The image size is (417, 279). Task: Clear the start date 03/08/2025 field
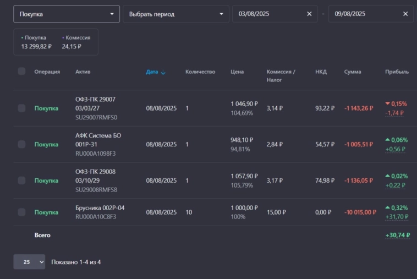pos(309,14)
